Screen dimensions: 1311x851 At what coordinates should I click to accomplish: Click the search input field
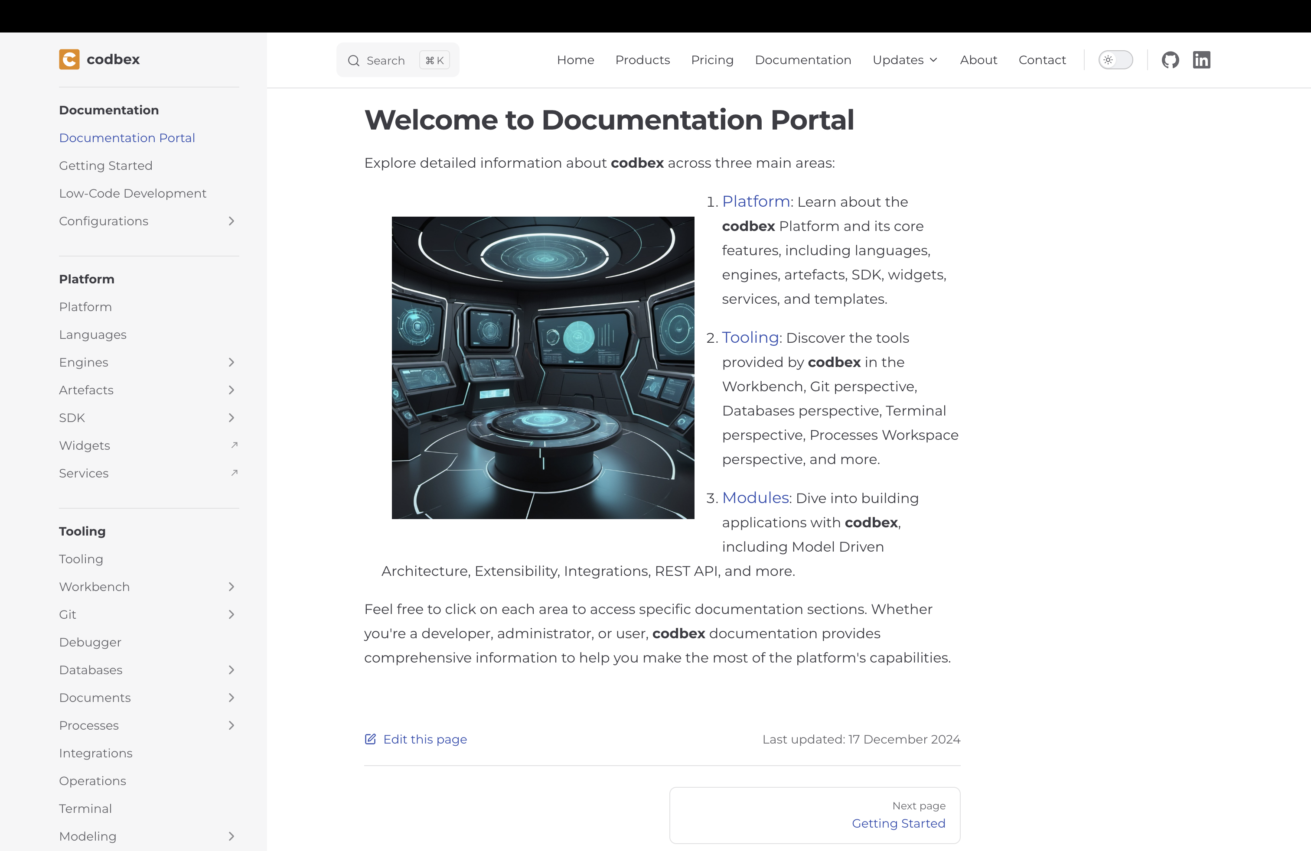coord(398,60)
